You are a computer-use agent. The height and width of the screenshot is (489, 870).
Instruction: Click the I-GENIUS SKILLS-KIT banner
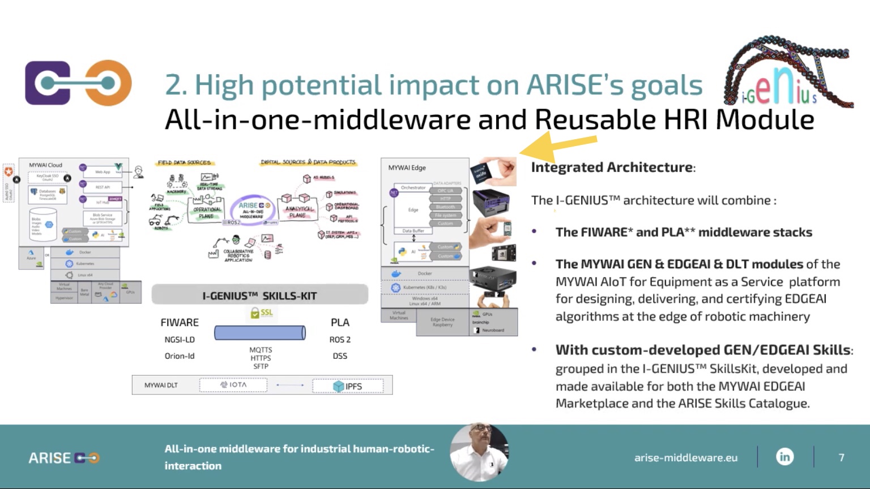[x=259, y=295]
